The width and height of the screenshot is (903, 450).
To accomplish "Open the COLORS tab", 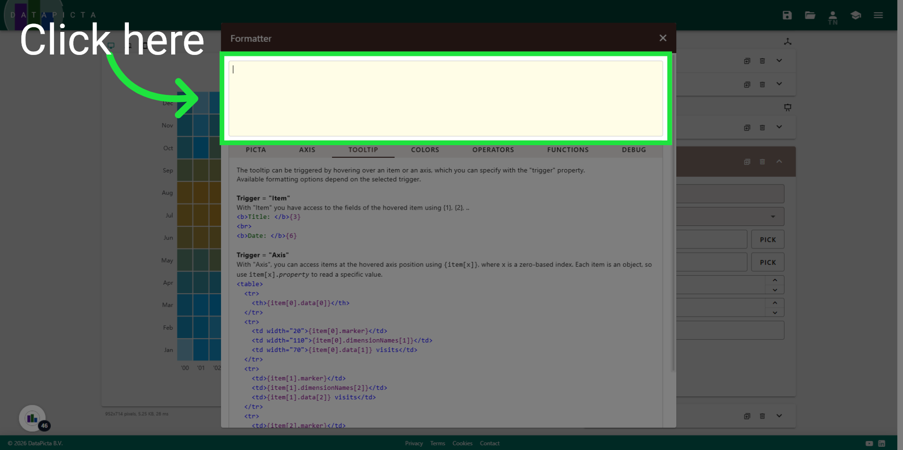I will point(425,150).
